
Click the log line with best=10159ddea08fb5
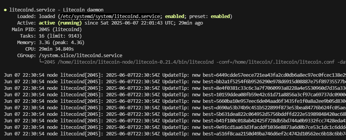pos(175,95)
